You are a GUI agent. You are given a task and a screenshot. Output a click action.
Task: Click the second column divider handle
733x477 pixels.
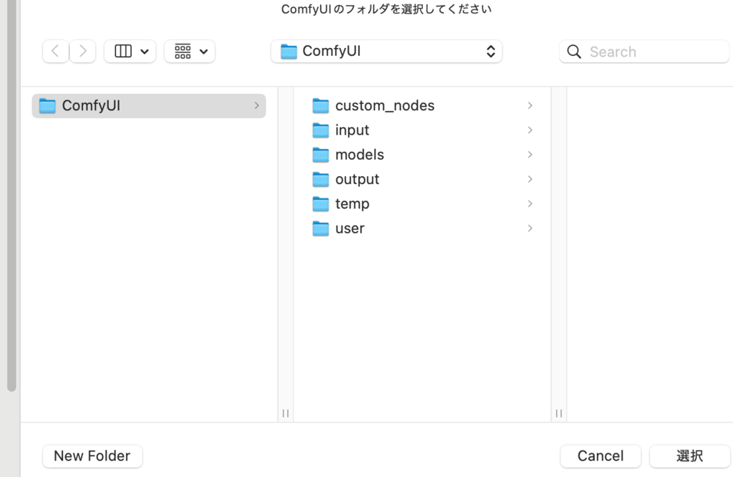click(559, 413)
